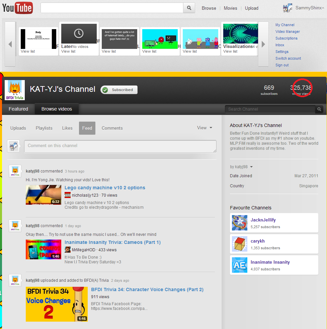The image size is (327, 329).
Task: Open the View dropdown in the feed
Action: coord(205,128)
